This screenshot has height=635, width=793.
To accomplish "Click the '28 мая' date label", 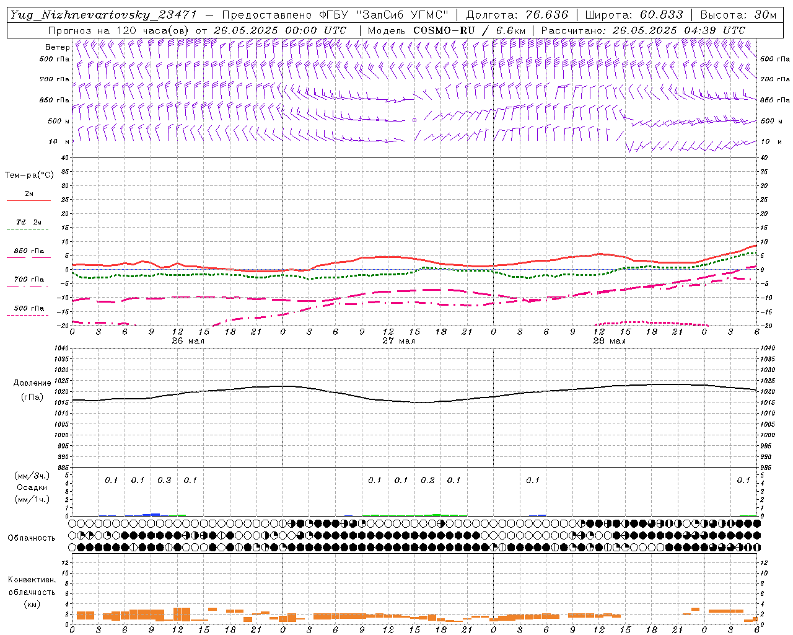I will pyautogui.click(x=609, y=341).
